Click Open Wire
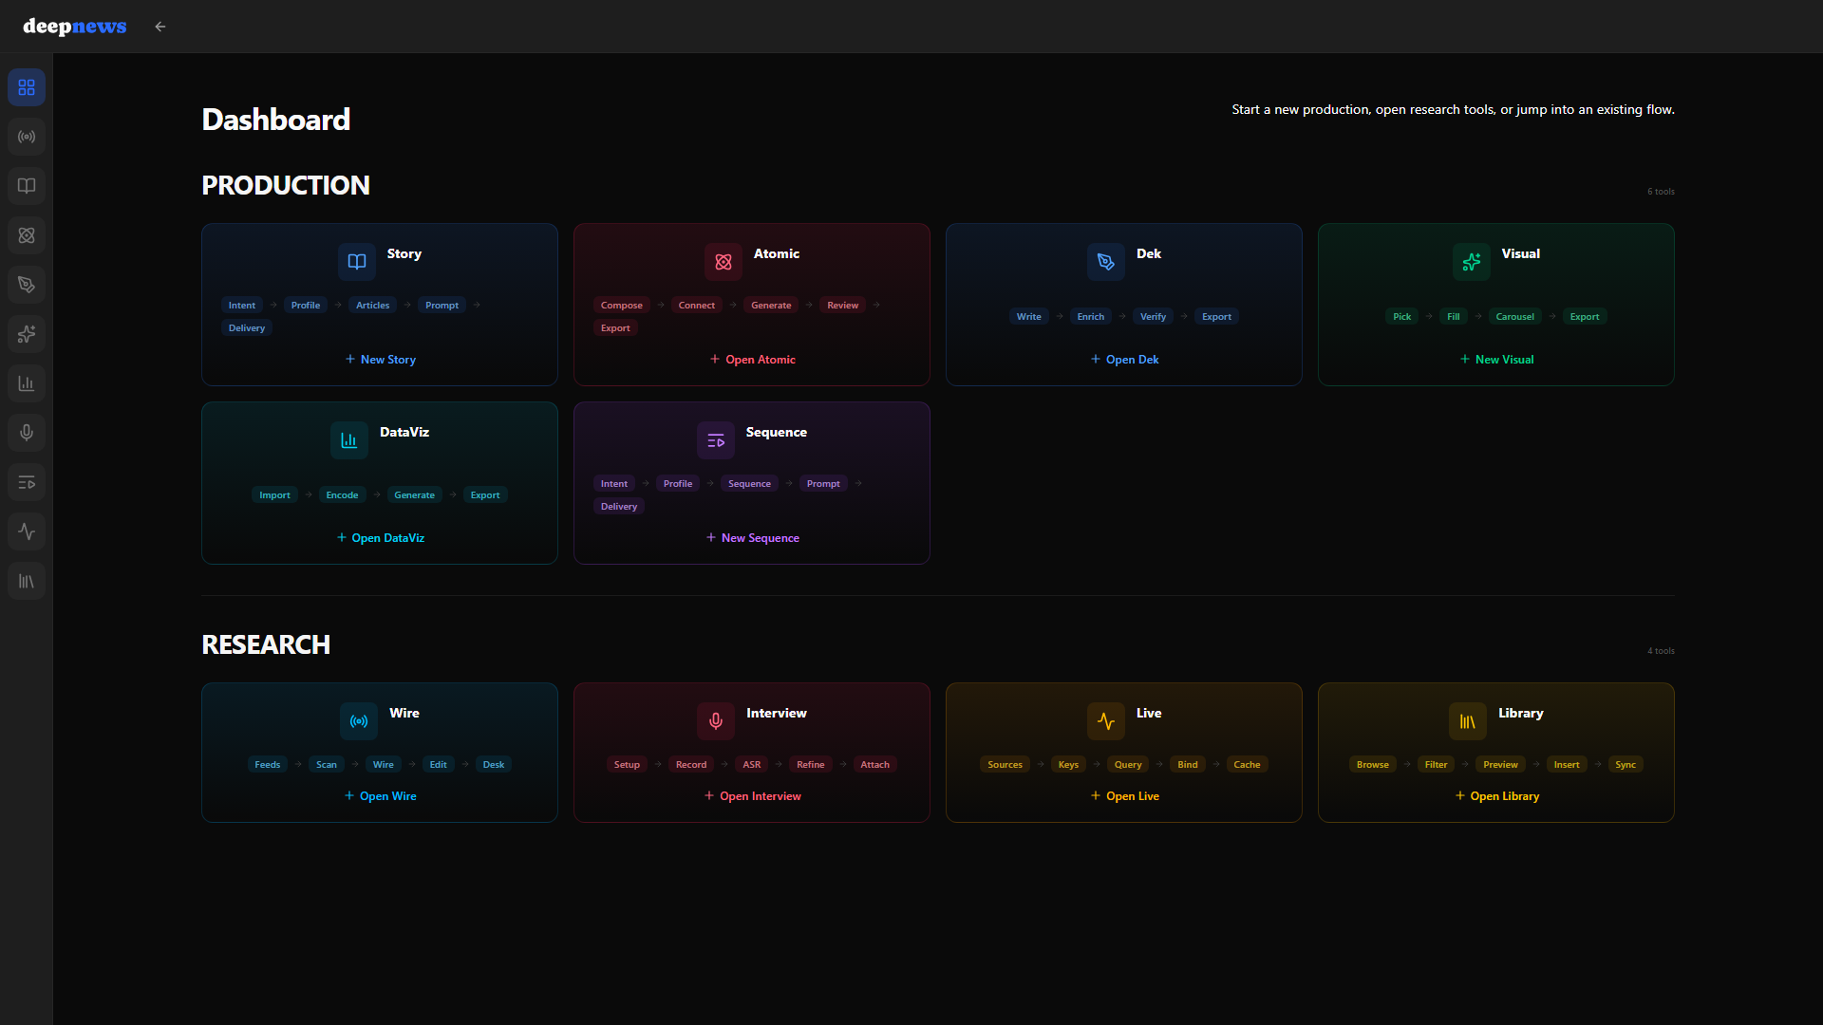Viewport: 1823px width, 1025px height. point(380,796)
